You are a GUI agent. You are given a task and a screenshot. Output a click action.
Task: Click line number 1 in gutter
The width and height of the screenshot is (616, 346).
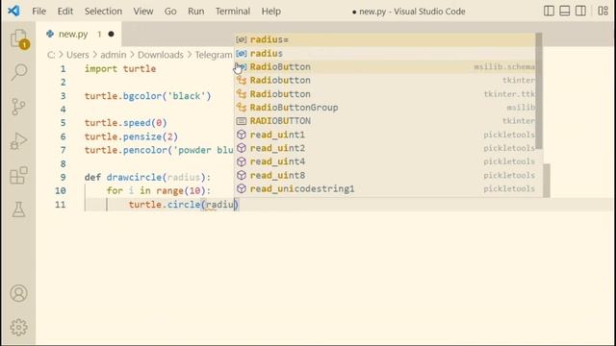coord(63,69)
